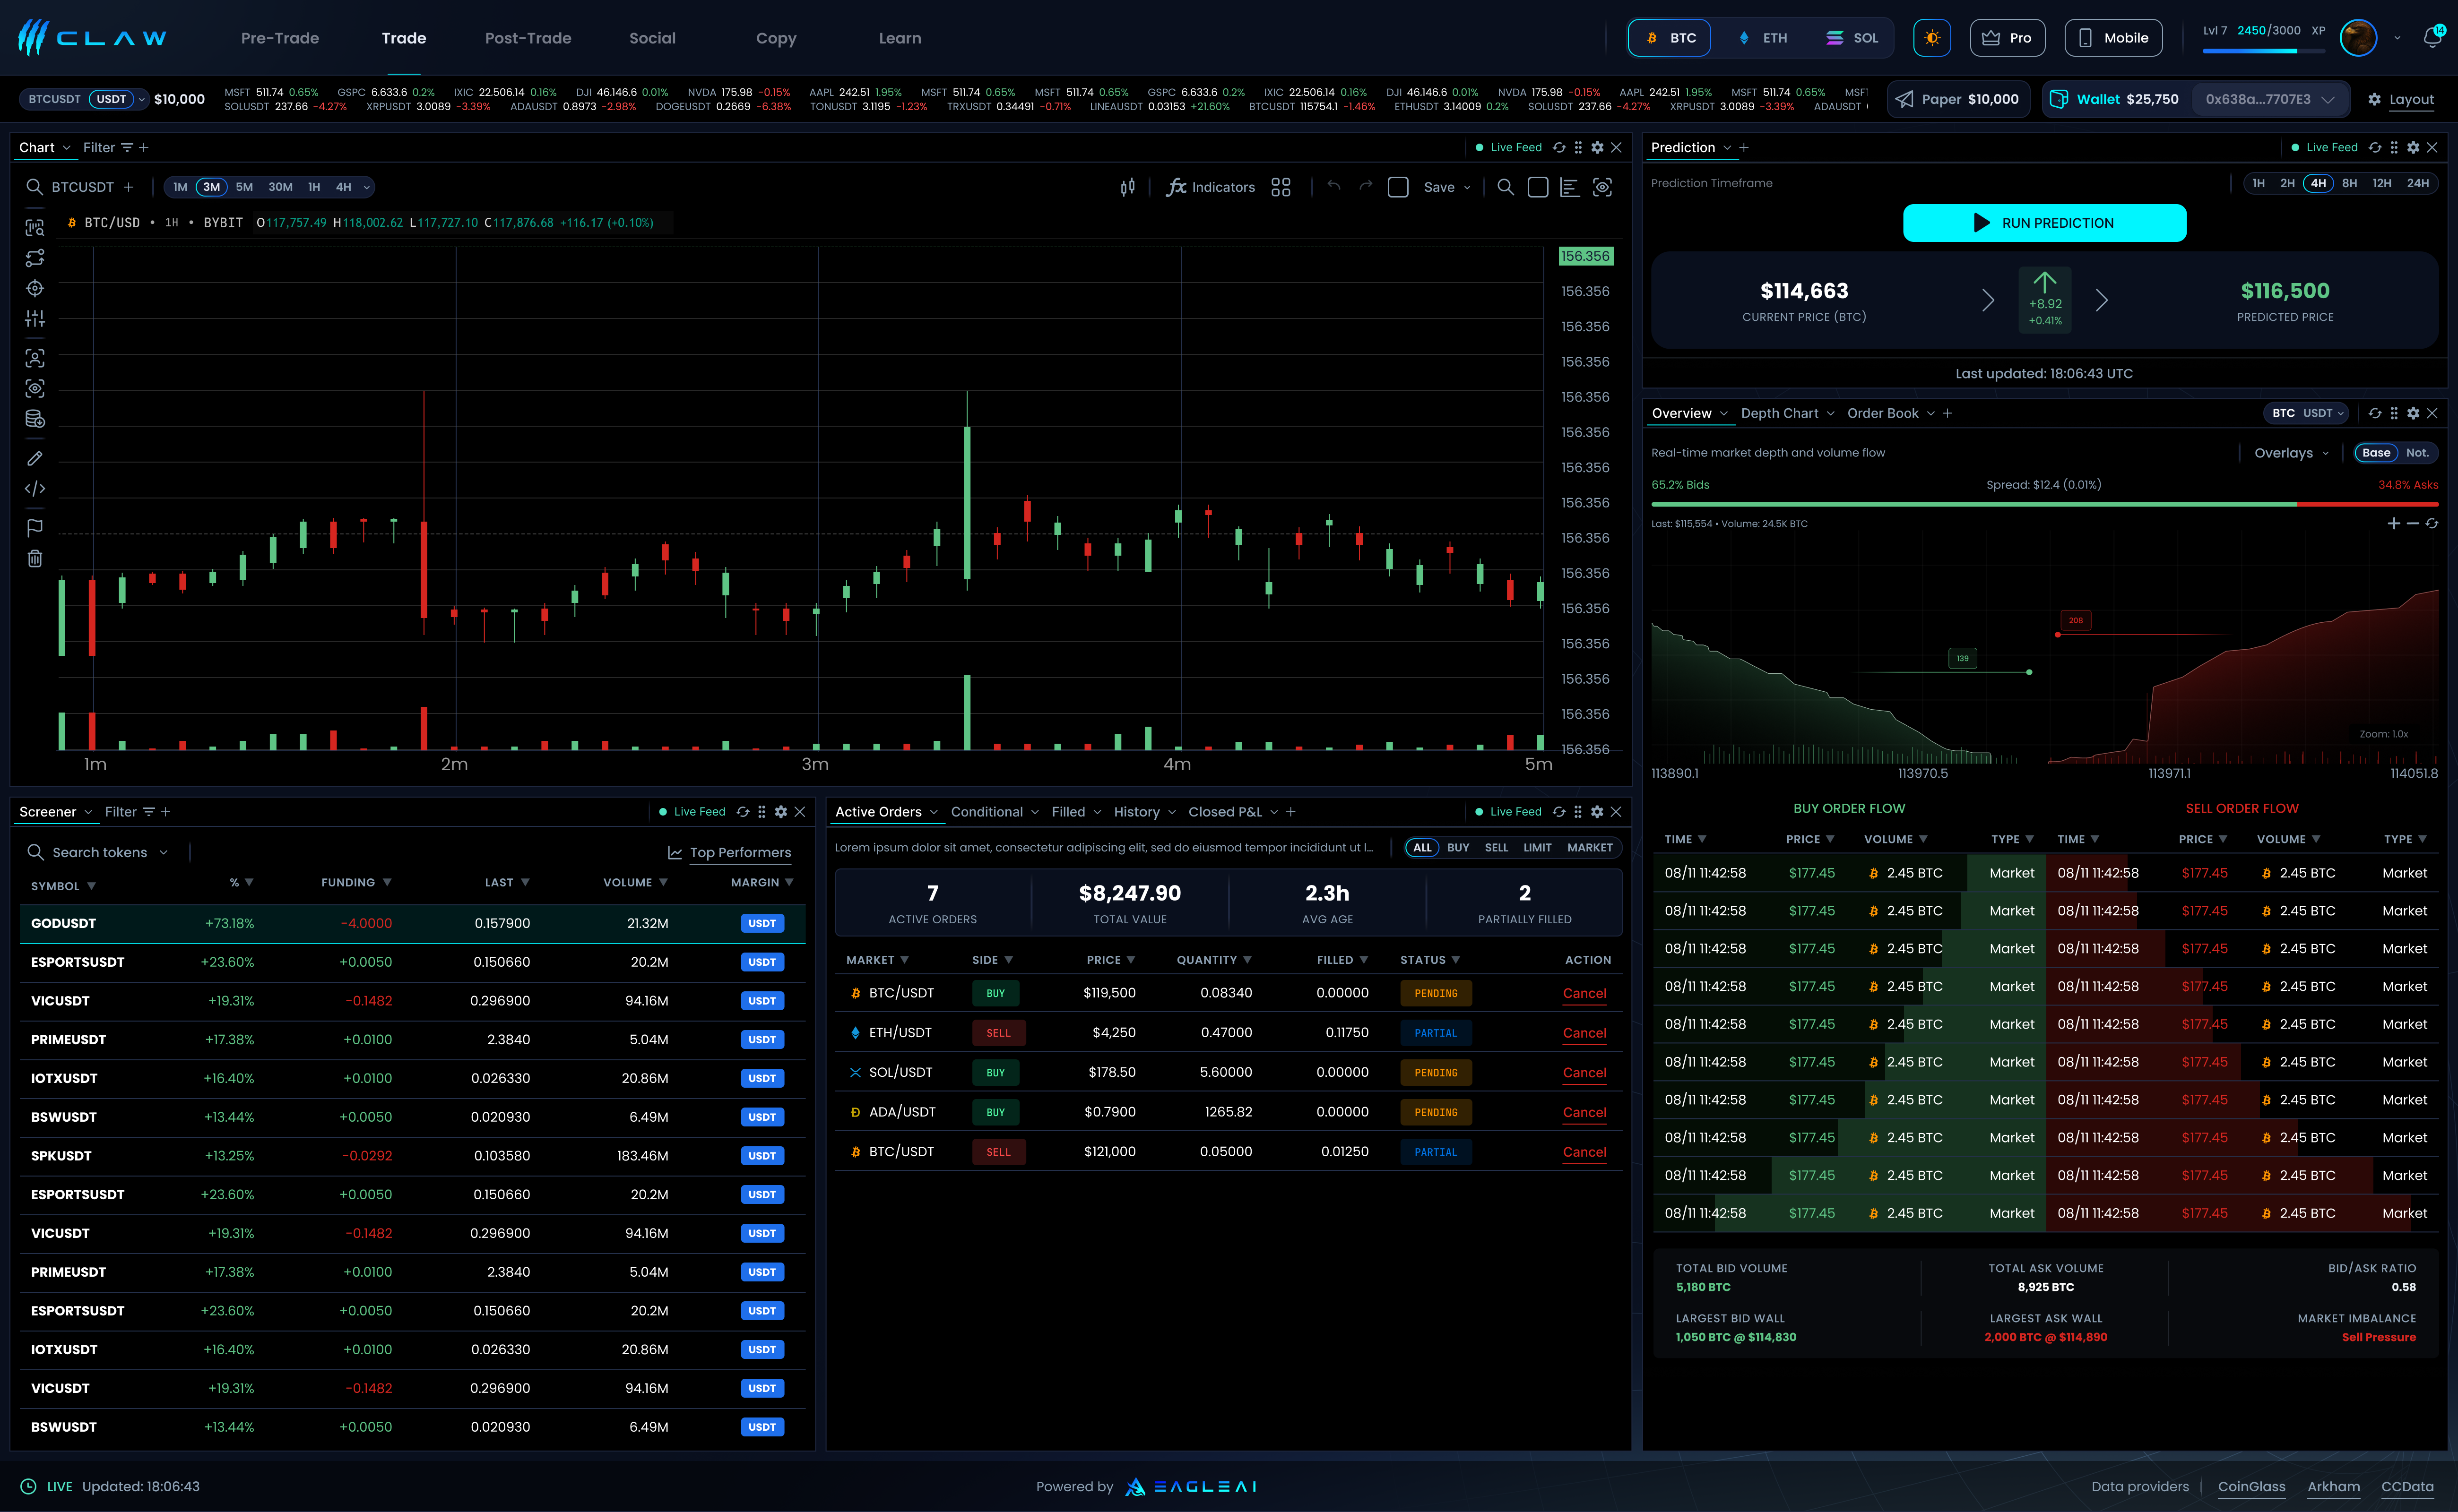The width and height of the screenshot is (2458, 1512).
Task: Reset the depth chart zoom
Action: 2432,524
